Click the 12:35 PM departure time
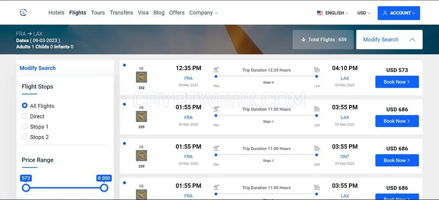 [x=188, y=68]
